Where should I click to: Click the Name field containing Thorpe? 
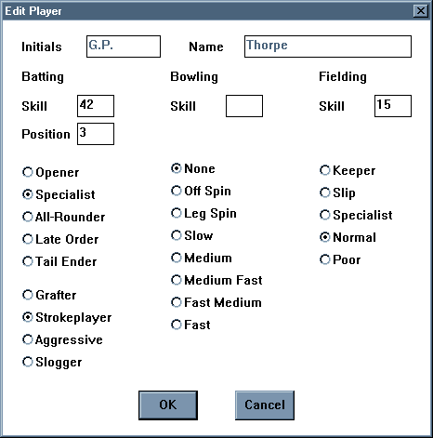point(328,46)
